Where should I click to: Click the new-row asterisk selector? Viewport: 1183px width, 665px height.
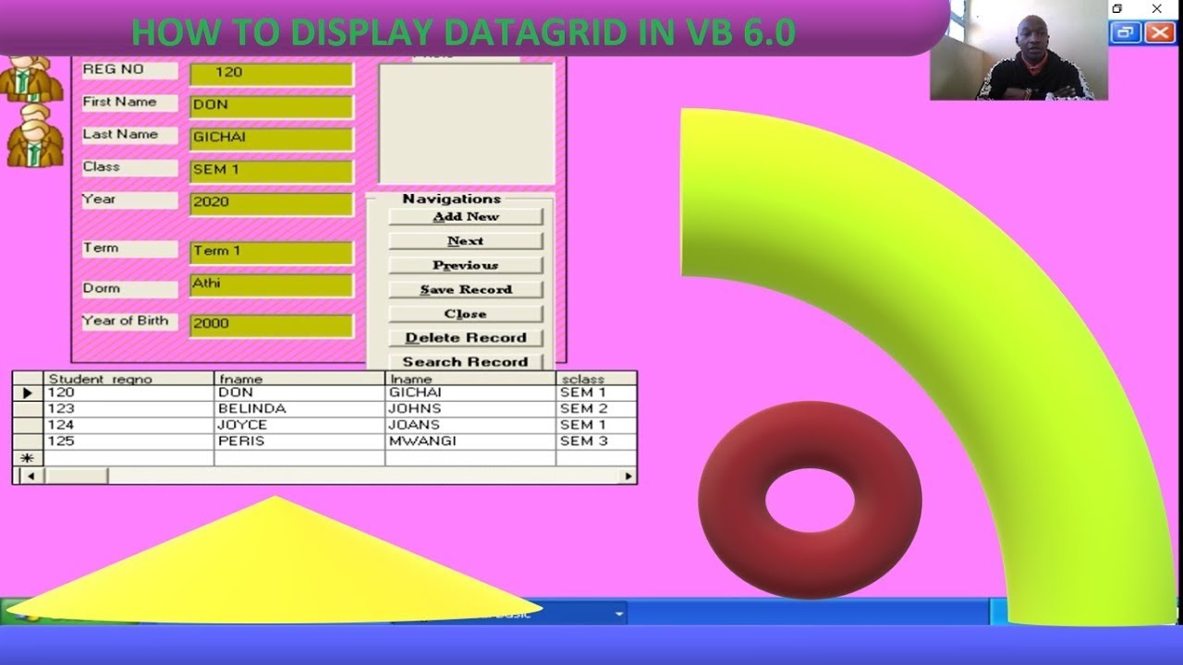click(x=28, y=458)
